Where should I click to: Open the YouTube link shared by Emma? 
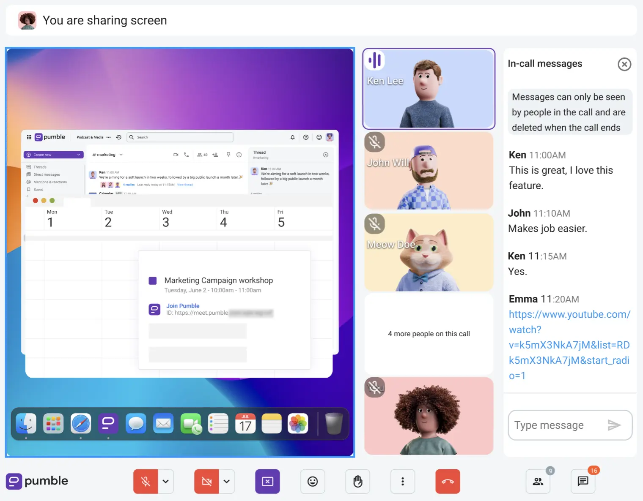click(569, 345)
